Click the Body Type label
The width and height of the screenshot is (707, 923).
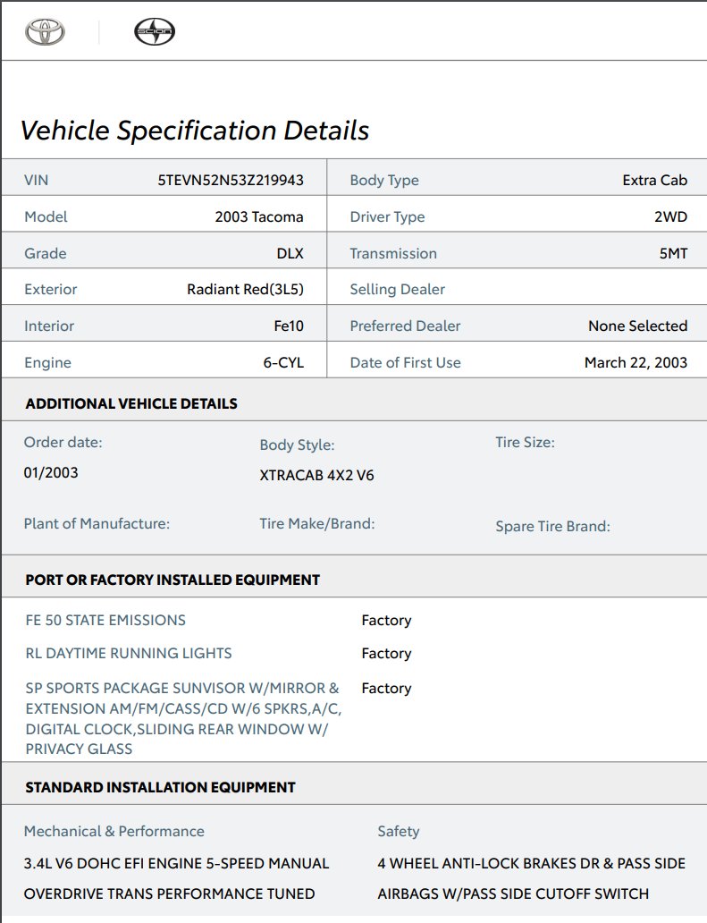(384, 180)
